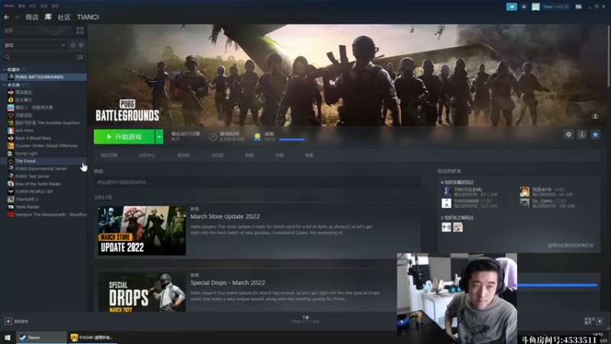Screen dimensions: 611x344
Task: Click the add game plus icon
Action: pyautogui.click(x=8, y=321)
